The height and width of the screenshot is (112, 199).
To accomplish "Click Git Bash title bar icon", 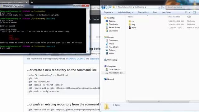I will [1, 6].
